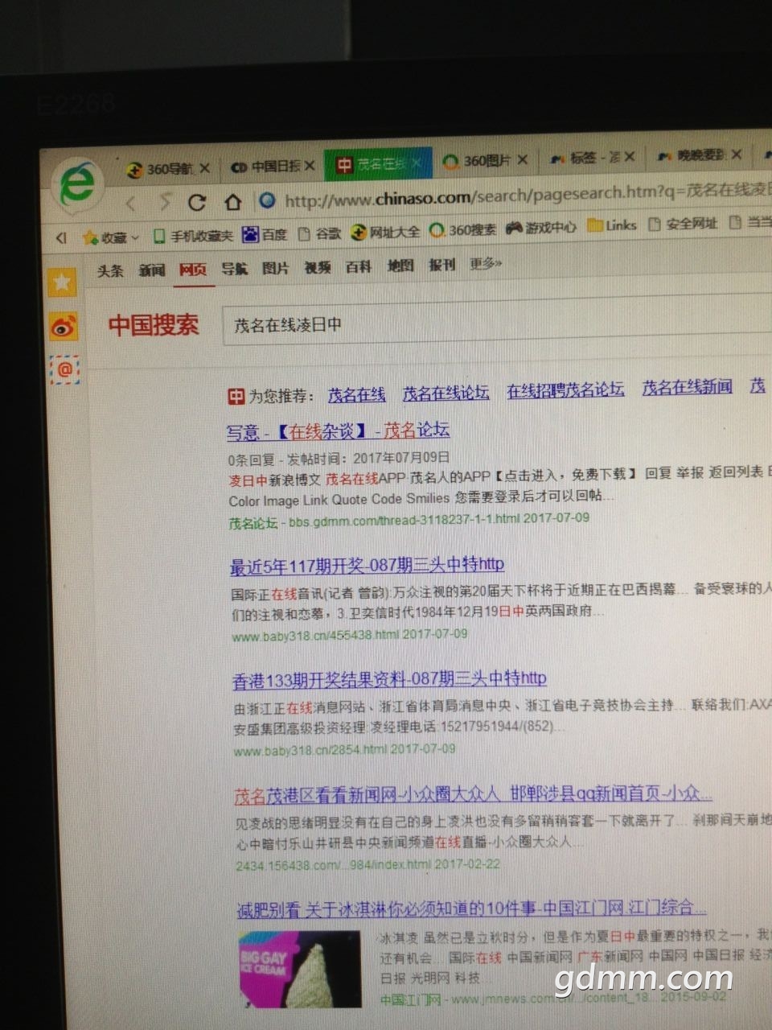The height and width of the screenshot is (1030, 772).
Task: Open recommended search 茂名在线
Action: tap(356, 395)
